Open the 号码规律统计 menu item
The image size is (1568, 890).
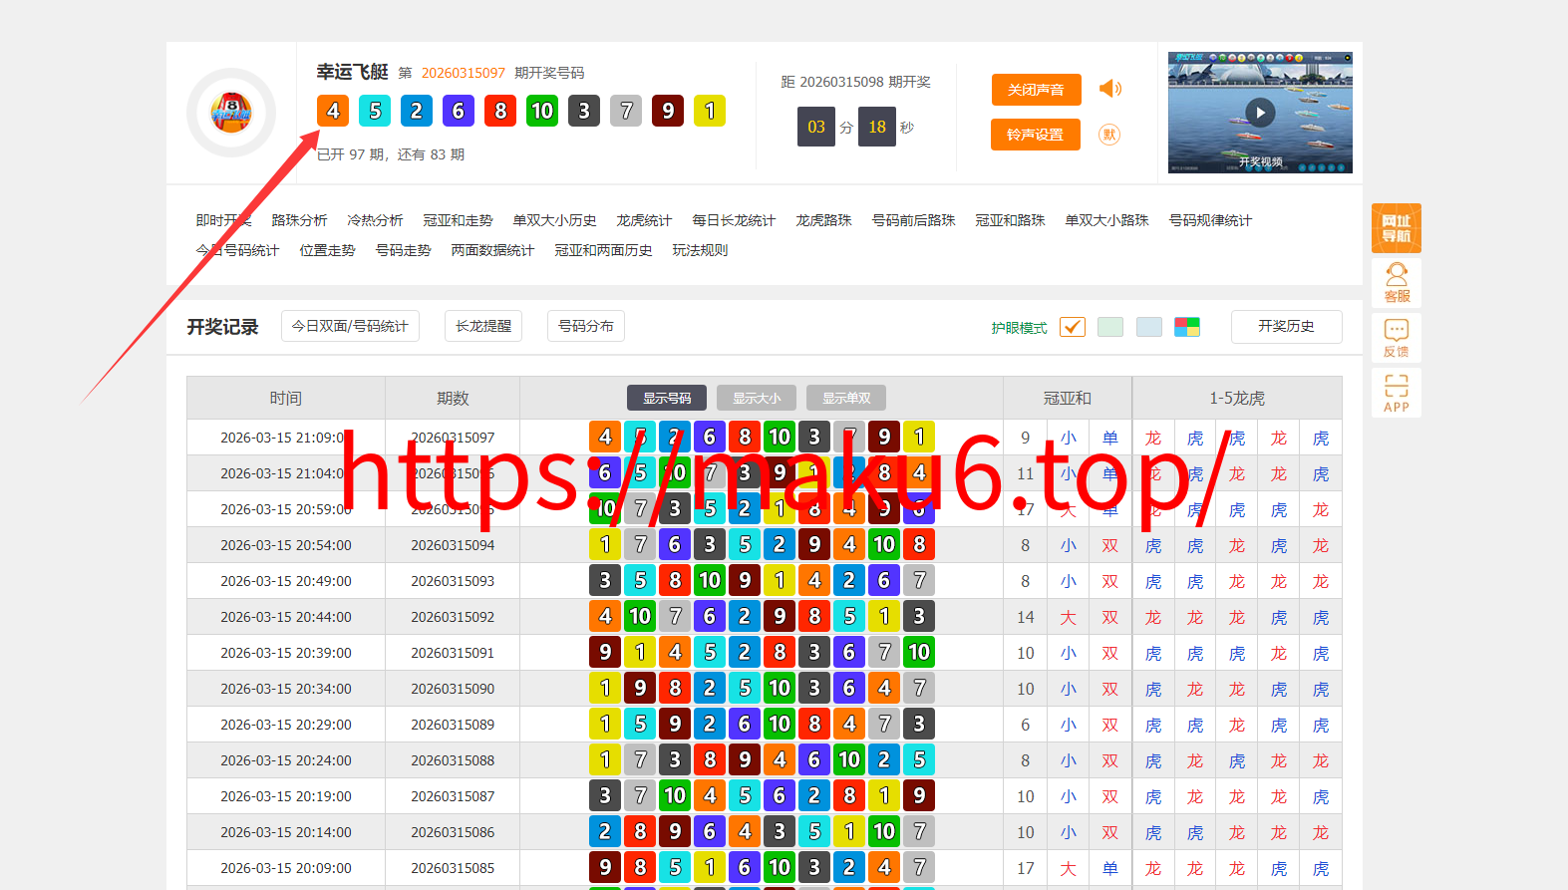click(x=1210, y=220)
